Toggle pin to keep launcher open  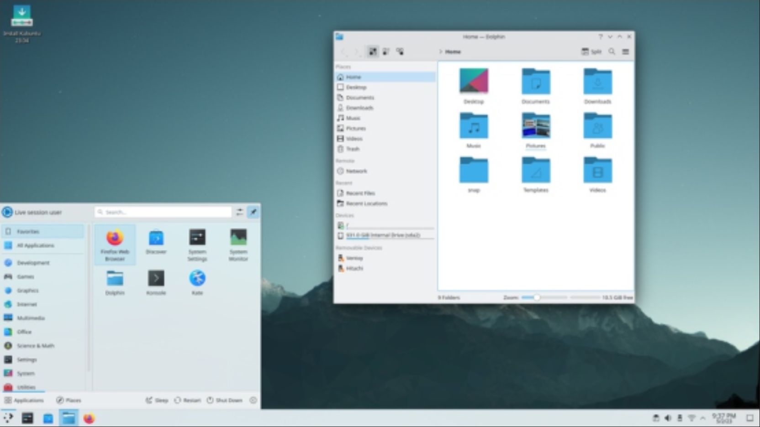coord(253,212)
